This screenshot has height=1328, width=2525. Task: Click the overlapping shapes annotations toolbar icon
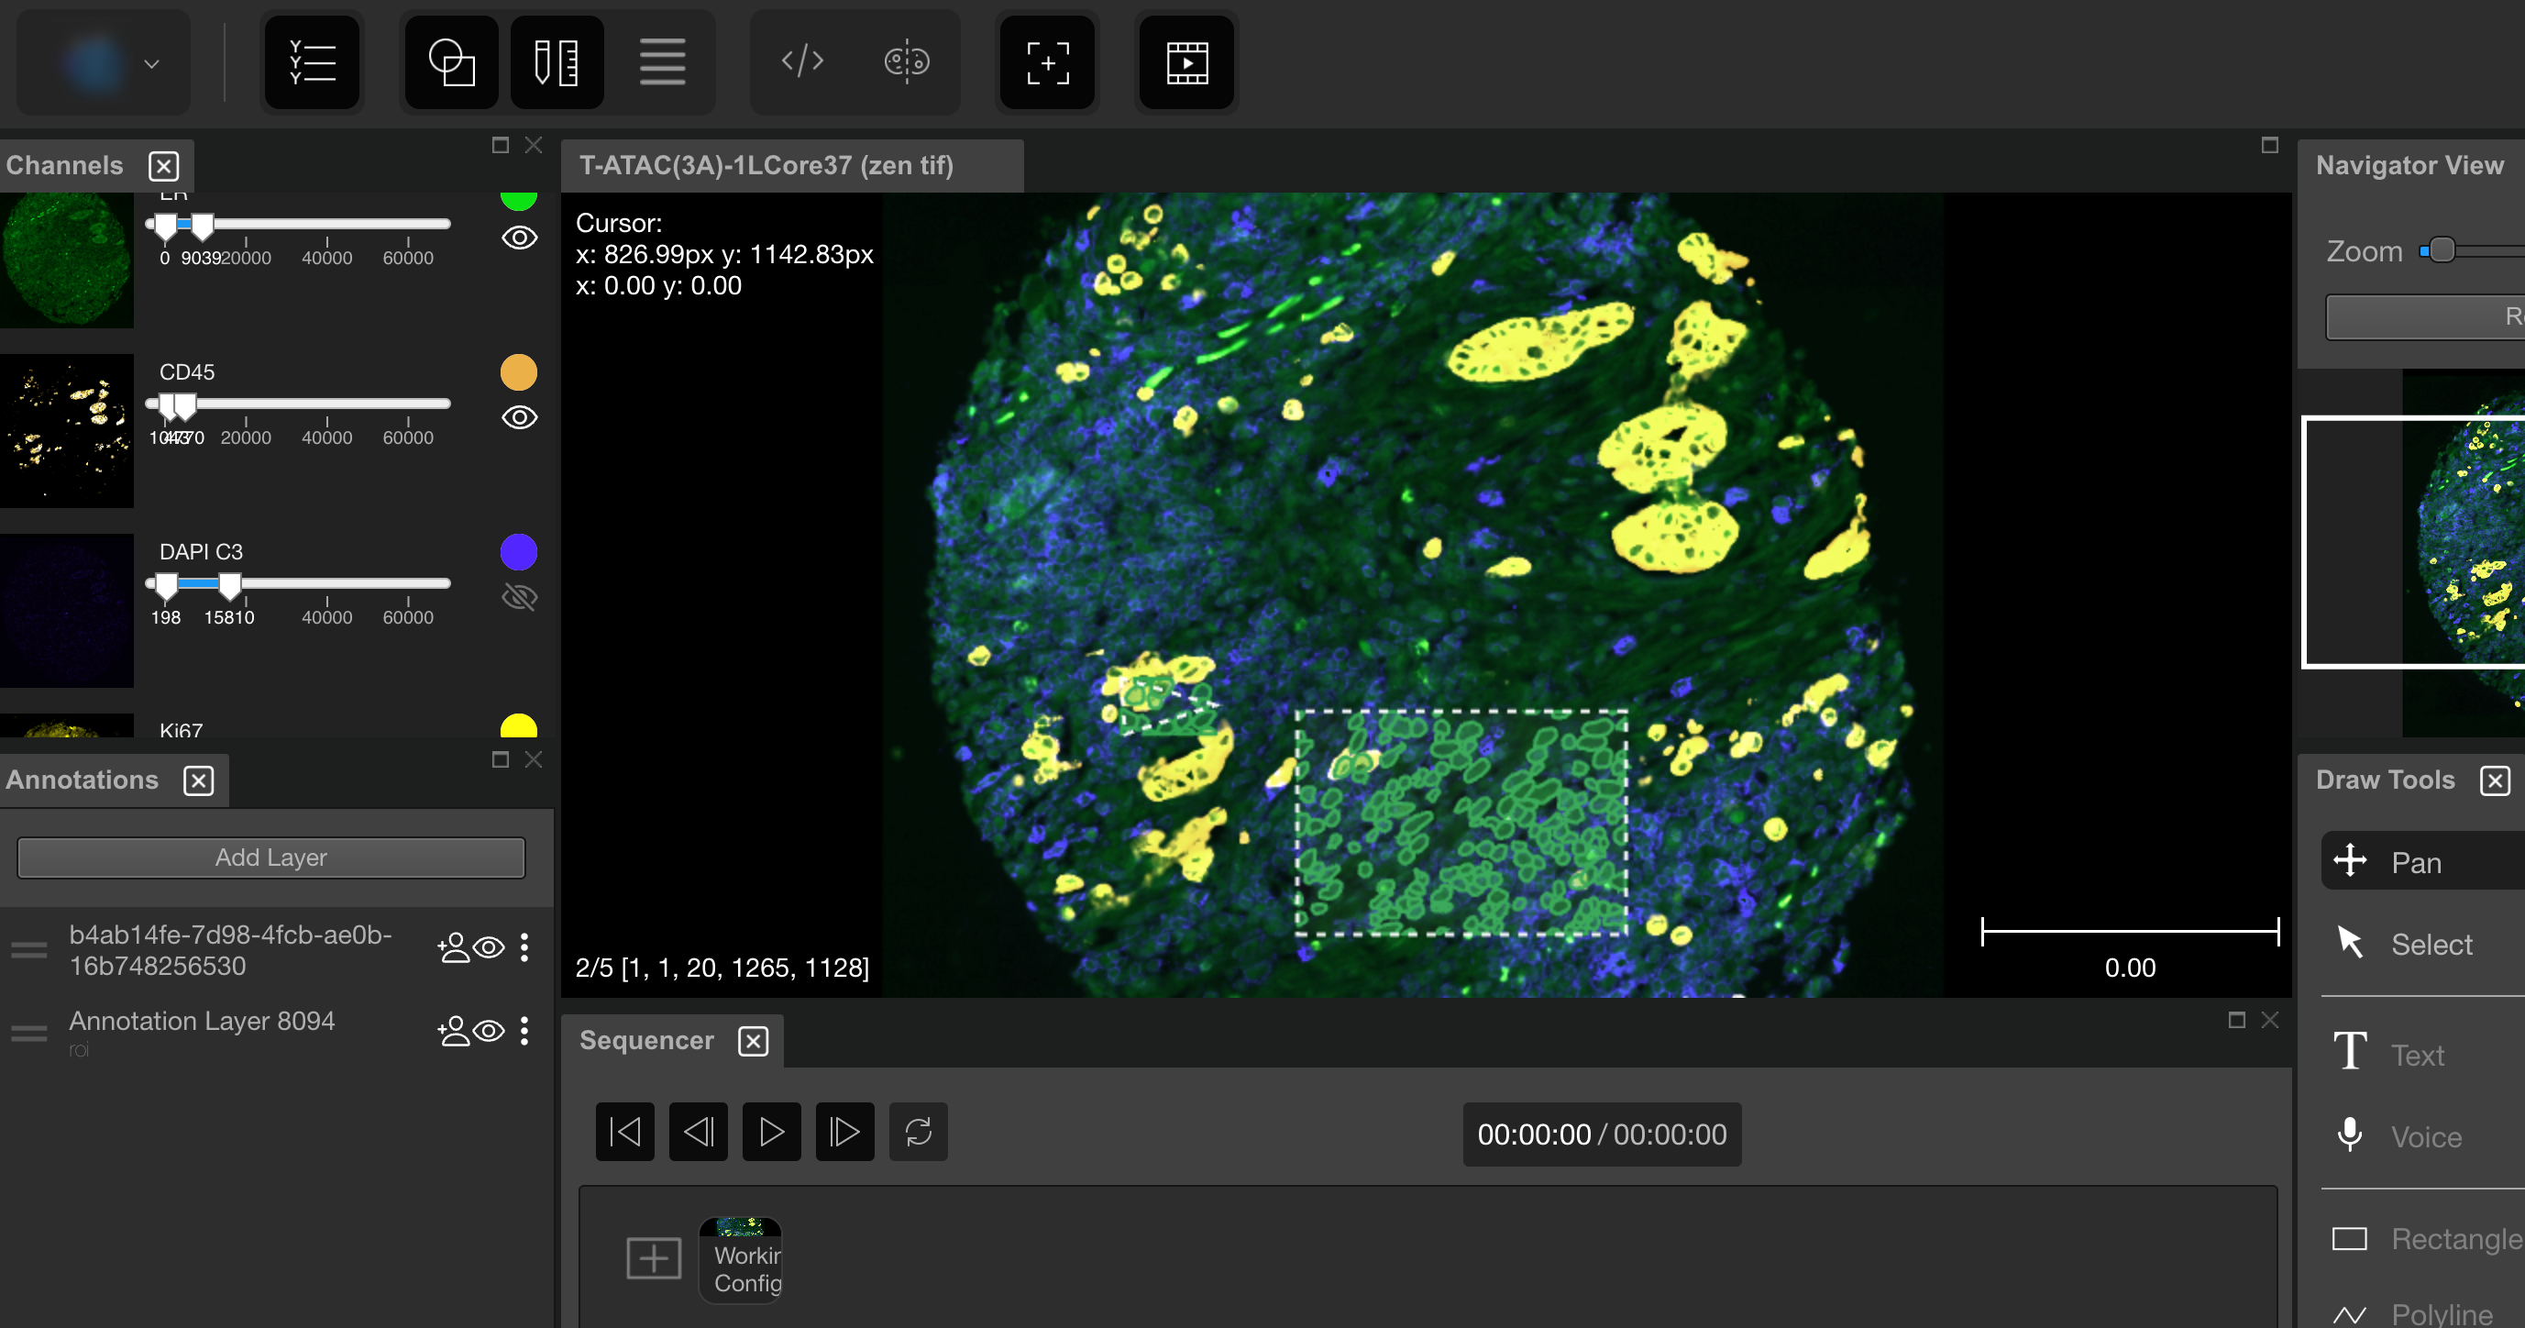click(452, 62)
